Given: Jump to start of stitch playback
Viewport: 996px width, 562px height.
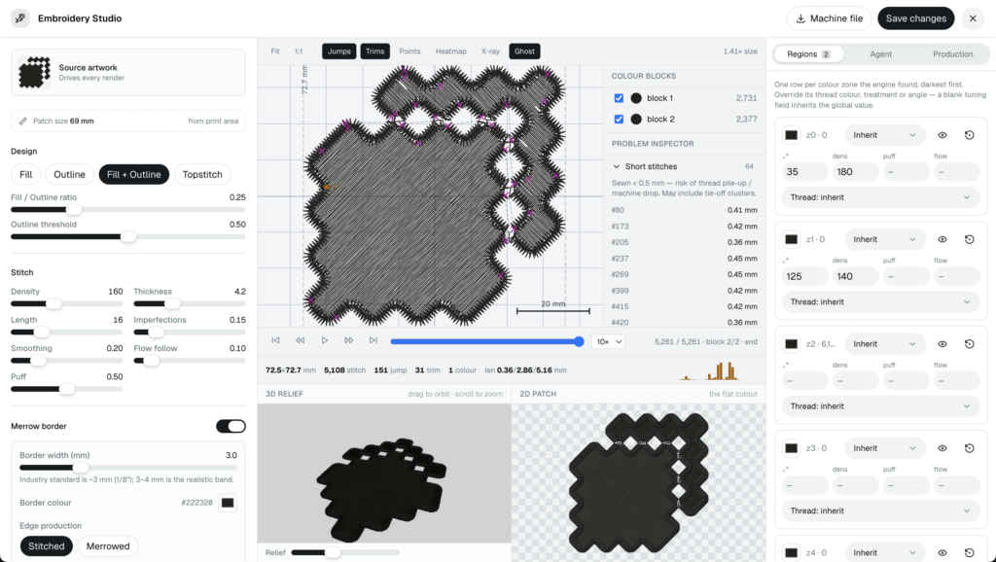Looking at the screenshot, I should pos(275,341).
